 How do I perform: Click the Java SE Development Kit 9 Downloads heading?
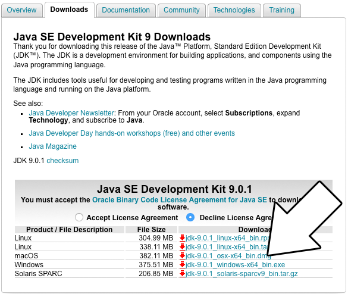click(112, 37)
